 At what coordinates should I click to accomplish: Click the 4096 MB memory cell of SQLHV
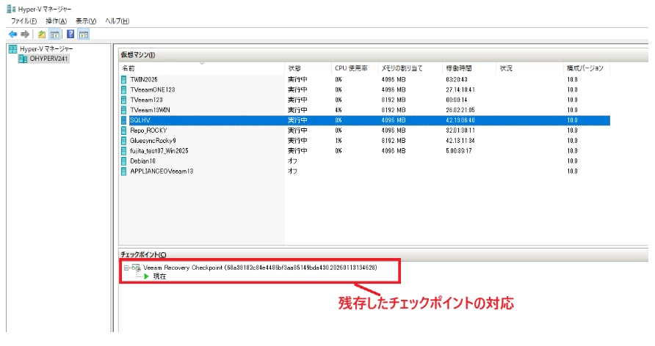394,120
